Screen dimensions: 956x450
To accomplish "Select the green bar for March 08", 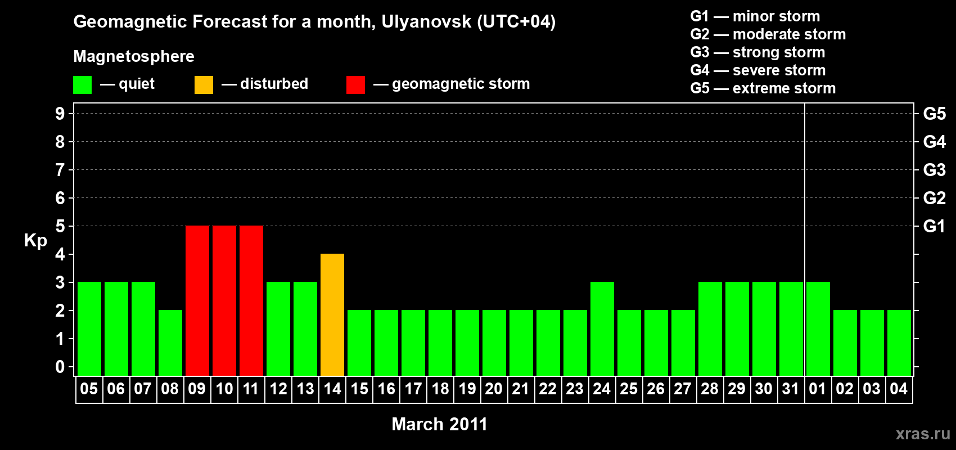I will [x=170, y=343].
